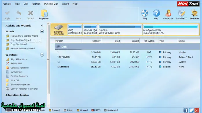Sort by Capacity column header
202x113 pixels.
tap(91, 41)
